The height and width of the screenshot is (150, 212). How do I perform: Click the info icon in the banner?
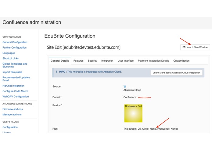click(x=57, y=72)
